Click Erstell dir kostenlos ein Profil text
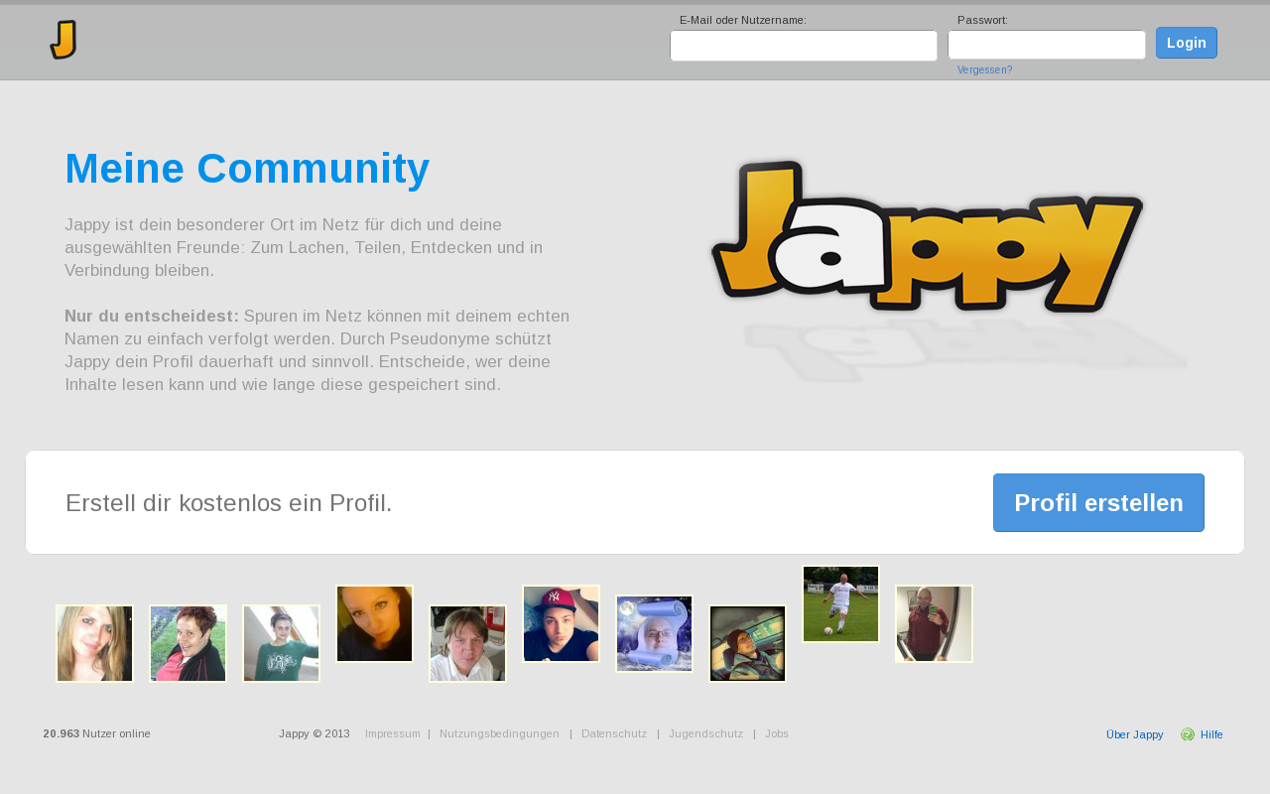The height and width of the screenshot is (794, 1270). tap(229, 503)
